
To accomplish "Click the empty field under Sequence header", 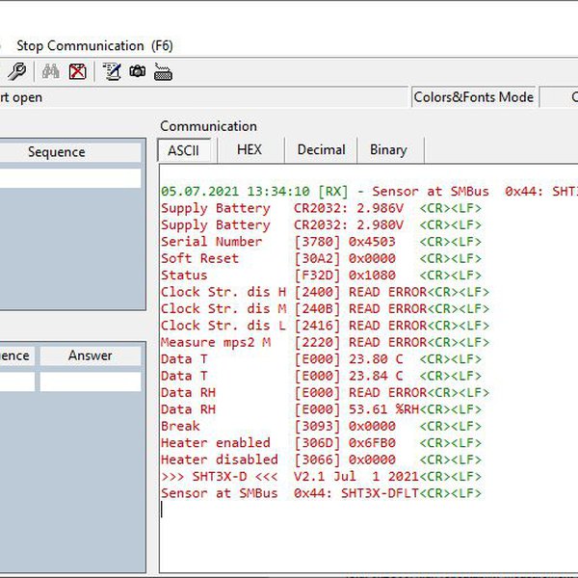I will pyautogui.click(x=69, y=178).
